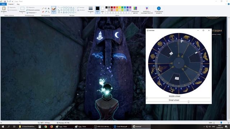The width and height of the screenshot is (230, 129).
Task: Click the Edit colors rainbow icon
Action: (x=135, y=8)
